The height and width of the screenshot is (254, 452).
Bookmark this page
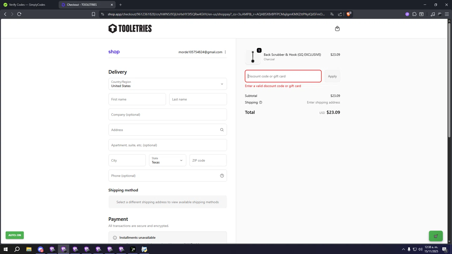pos(93,14)
